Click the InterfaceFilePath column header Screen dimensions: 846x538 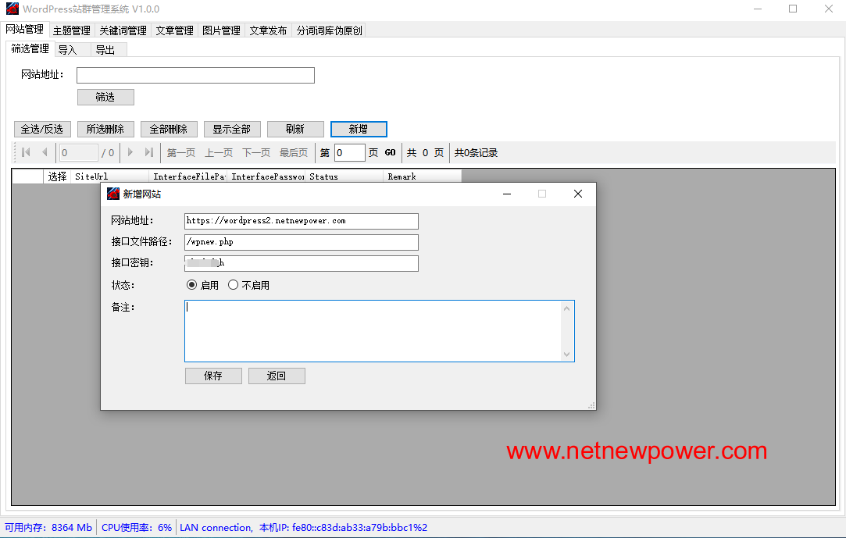187,176
